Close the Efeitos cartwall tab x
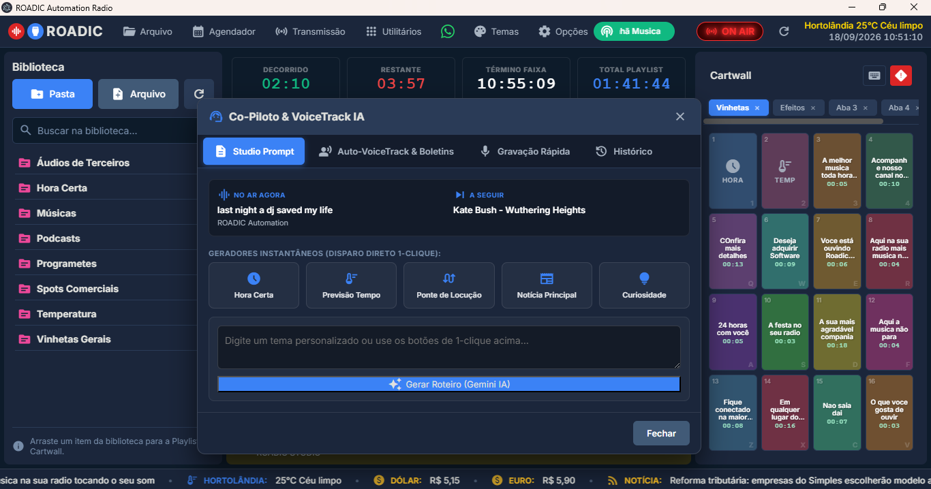The image size is (931, 489). [814, 108]
